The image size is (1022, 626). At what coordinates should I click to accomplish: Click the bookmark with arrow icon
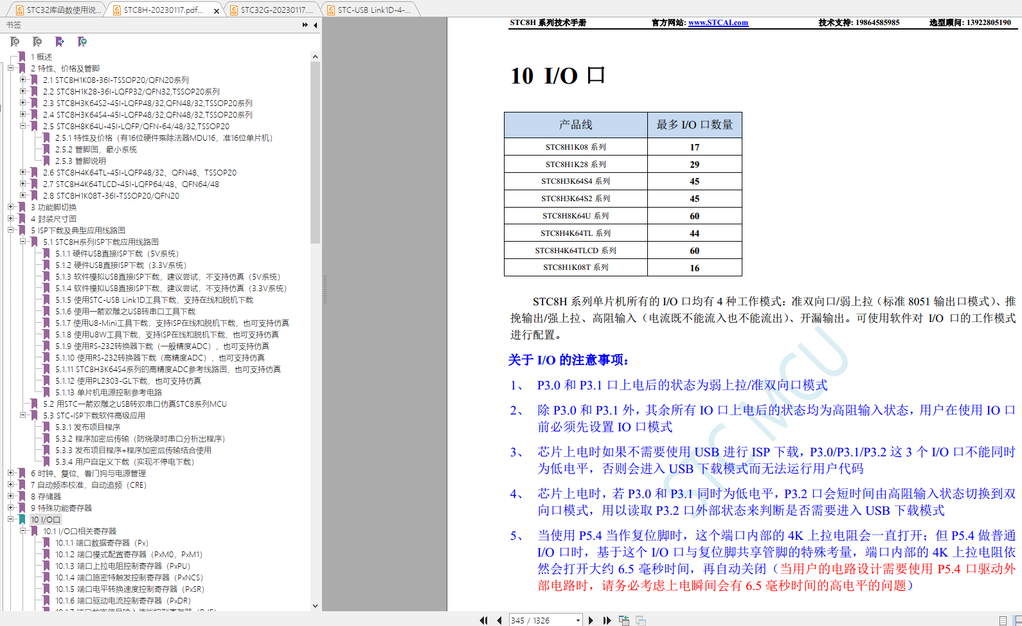[60, 42]
